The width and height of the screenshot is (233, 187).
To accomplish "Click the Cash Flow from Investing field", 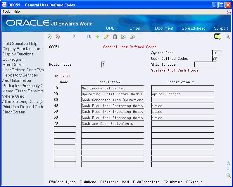I will pyautogui.click(x=113, y=112).
